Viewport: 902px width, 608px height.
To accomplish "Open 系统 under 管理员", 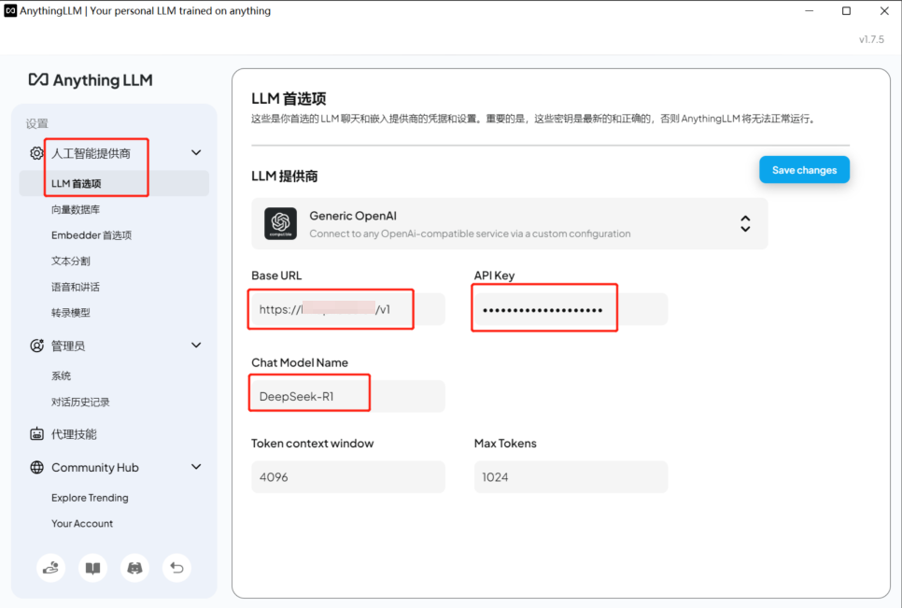I will 61,376.
